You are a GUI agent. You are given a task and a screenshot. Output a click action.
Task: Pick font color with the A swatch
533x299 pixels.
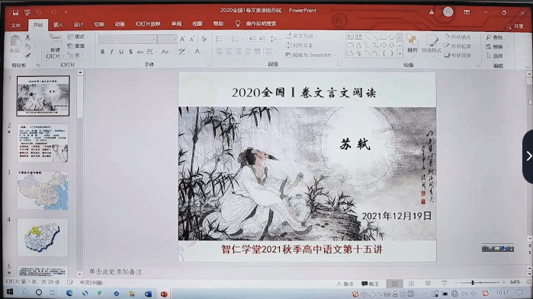[197, 52]
